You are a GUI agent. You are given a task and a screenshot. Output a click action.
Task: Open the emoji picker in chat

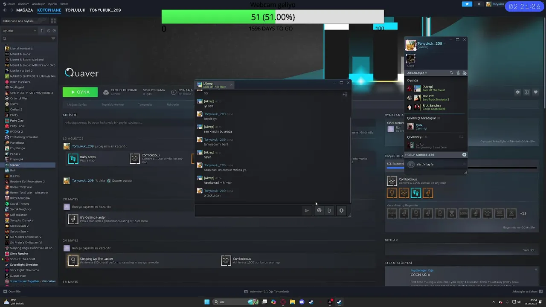click(319, 211)
